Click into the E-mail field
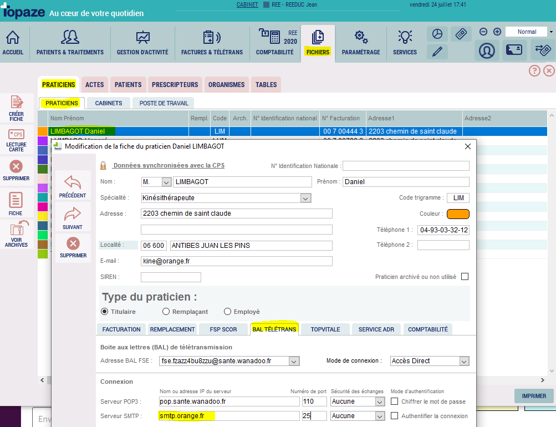Screen dimensions: 556x427 tap(237, 261)
